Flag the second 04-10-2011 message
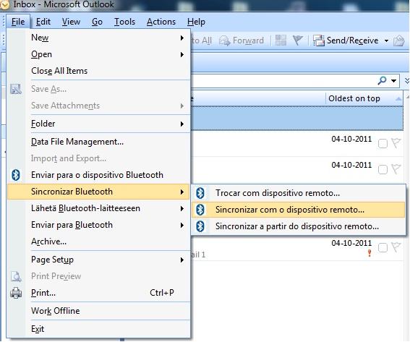This screenshot has height=342, width=410. (396, 169)
